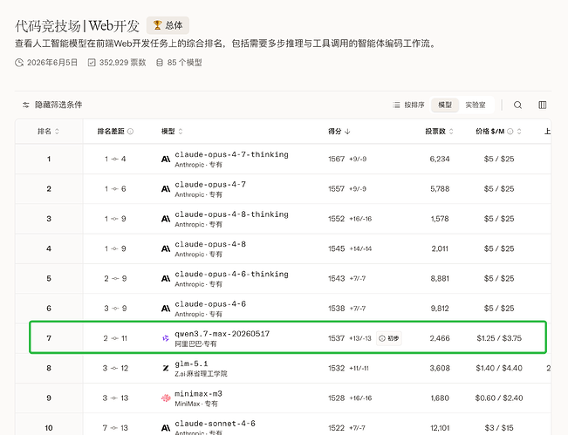The height and width of the screenshot is (435, 568).
Task: Open claude-sonnet-4-6 model link
Action: (x=215, y=424)
